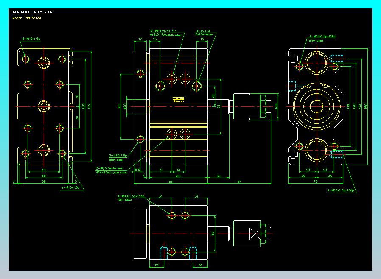Select the 28 dimension value
Screen dimensions: 381x279
(213, 96)
